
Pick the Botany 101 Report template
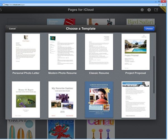[x=26, y=100]
